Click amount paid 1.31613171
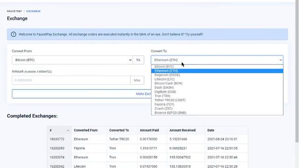The width and height of the screenshot is (299, 168). click(x=149, y=148)
